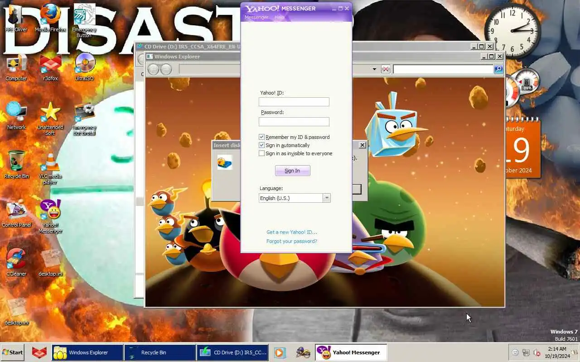Switch to CD Drive (D:) taskbar button
Image resolution: width=580 pixels, height=362 pixels.
coord(232,352)
